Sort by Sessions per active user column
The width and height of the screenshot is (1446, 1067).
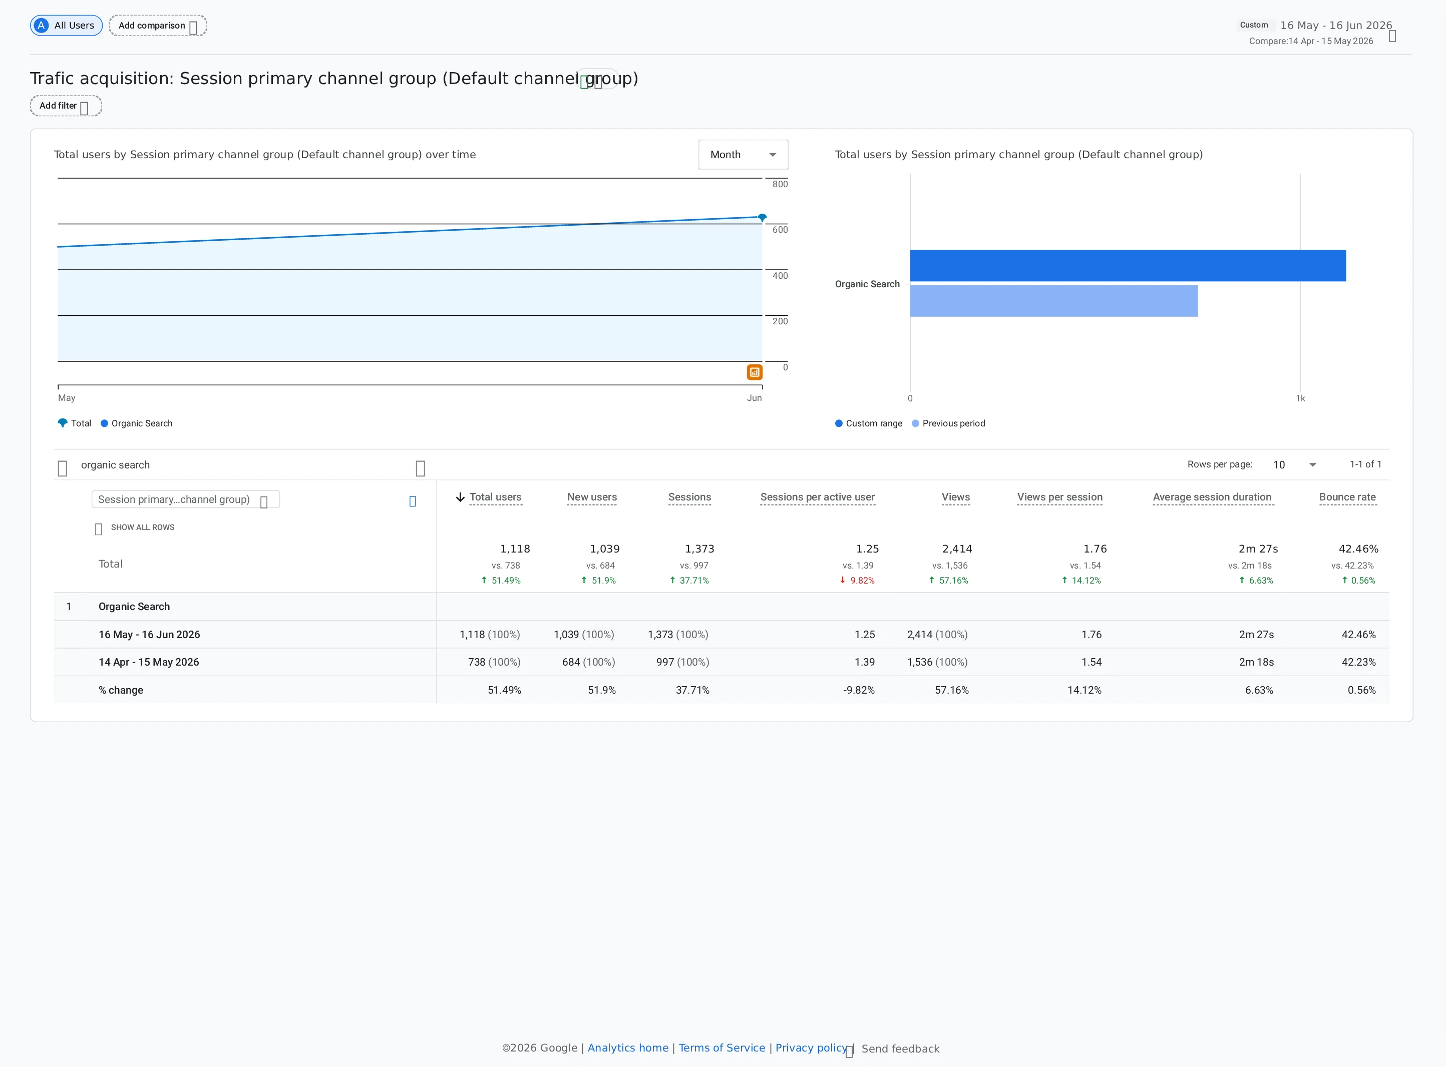click(817, 496)
